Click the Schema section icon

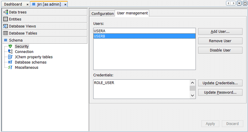tap(6, 40)
